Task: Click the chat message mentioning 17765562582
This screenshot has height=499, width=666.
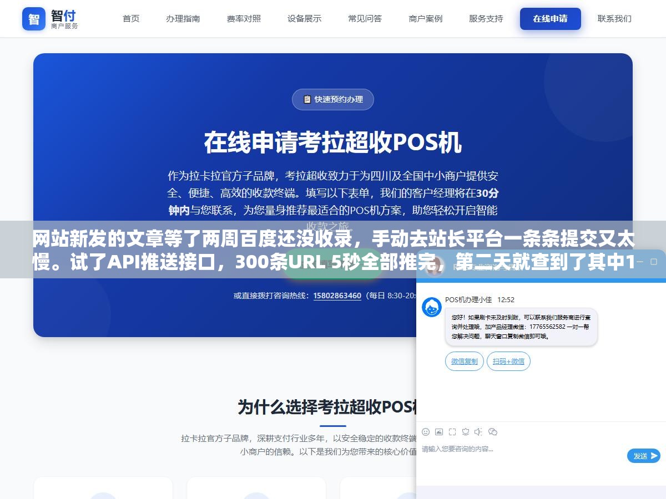Action: click(x=521, y=327)
